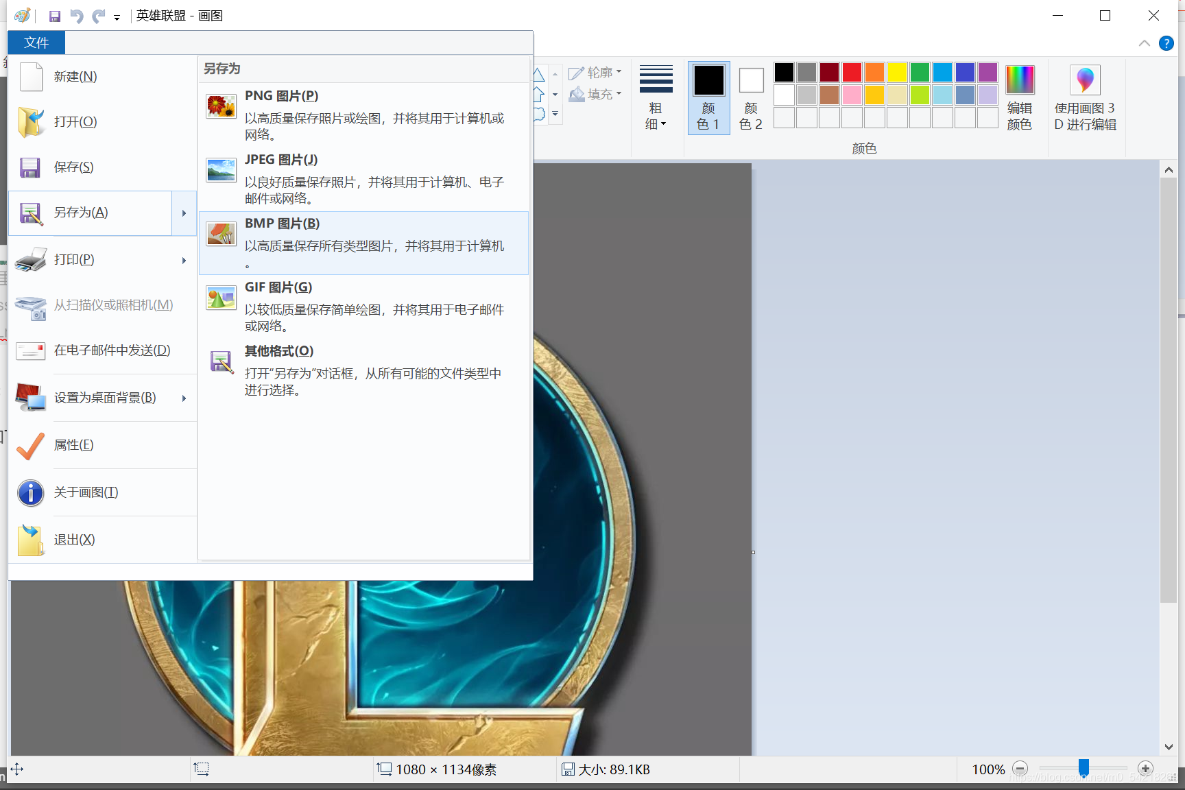1185x790 pixels.
Task: Click the set desktop background icon
Action: [31, 398]
